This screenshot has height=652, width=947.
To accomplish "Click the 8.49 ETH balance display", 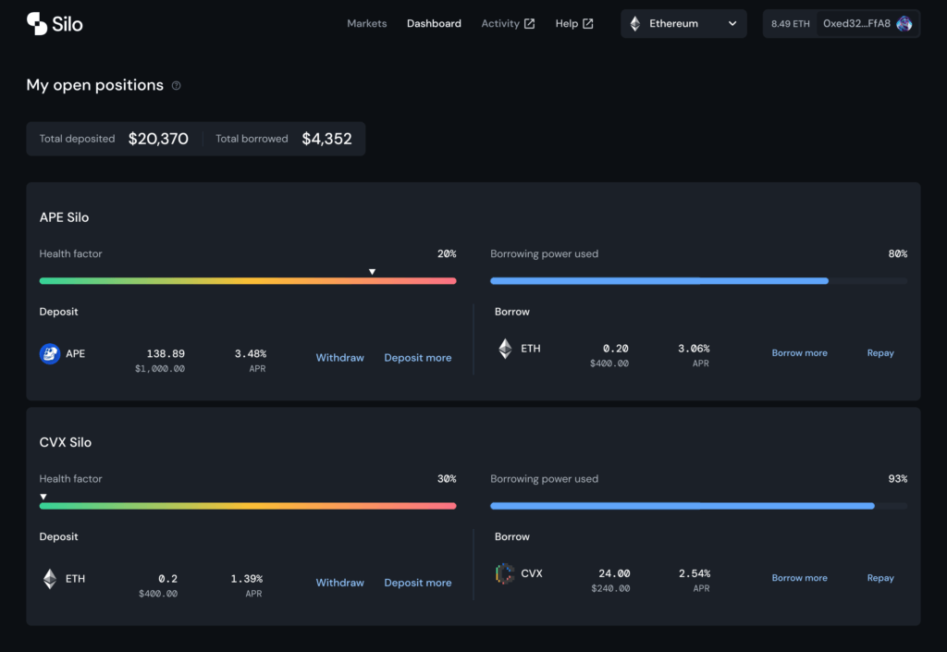I will pyautogui.click(x=790, y=23).
